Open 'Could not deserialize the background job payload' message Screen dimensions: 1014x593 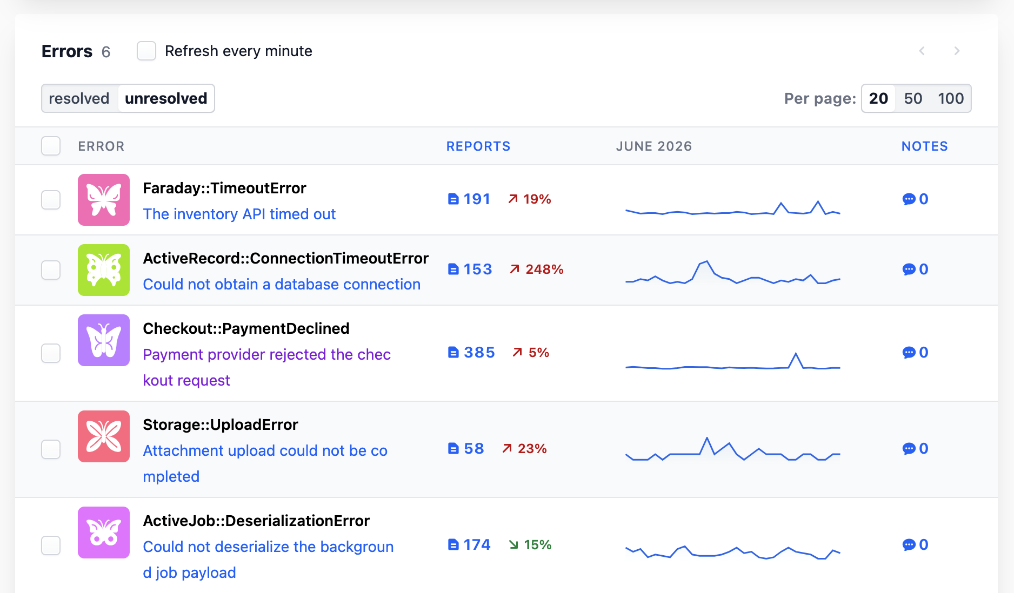pos(268,560)
